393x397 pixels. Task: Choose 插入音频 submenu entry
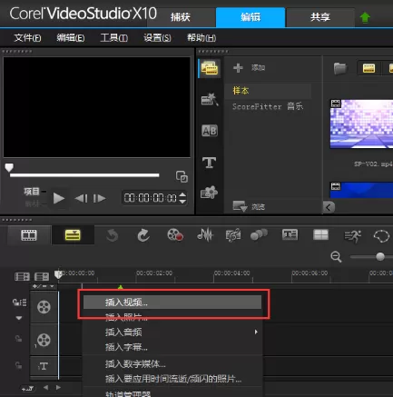172,332
